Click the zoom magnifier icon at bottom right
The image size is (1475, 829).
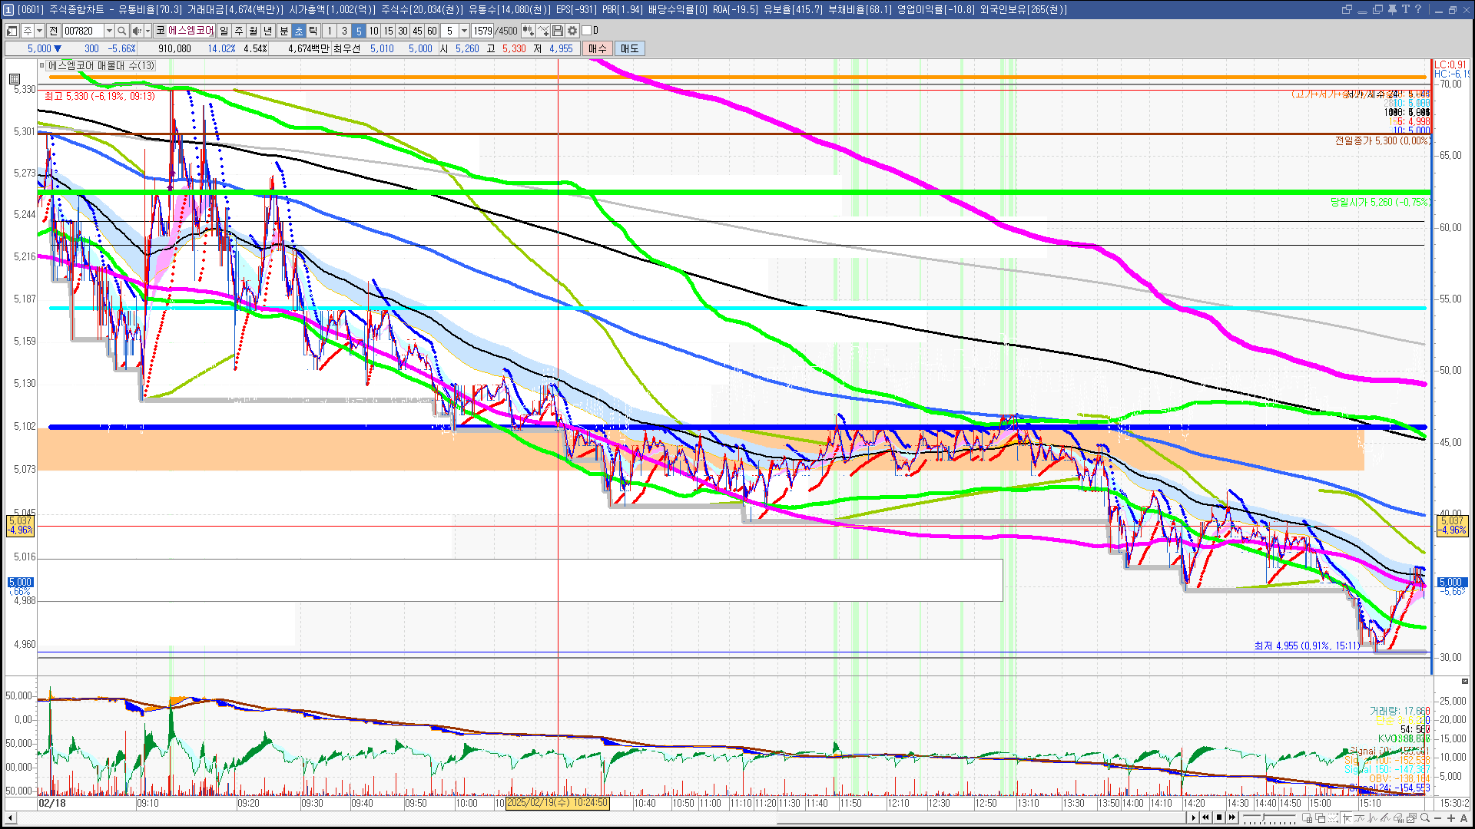(x=1425, y=817)
